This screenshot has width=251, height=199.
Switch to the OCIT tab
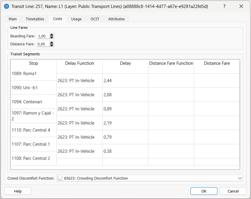[x=95, y=19]
